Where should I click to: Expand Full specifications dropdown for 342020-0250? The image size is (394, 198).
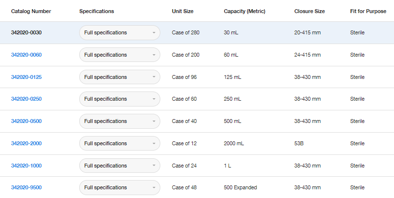coord(120,99)
